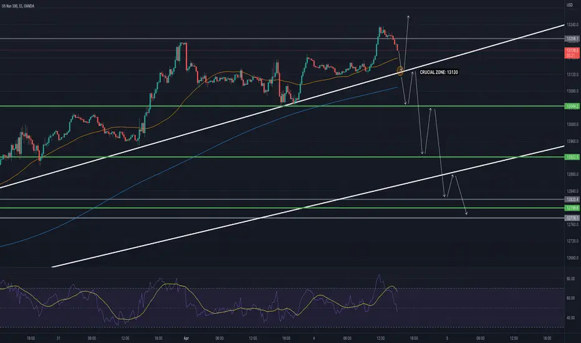The height and width of the screenshot is (343, 581).
Task: Click the green 12799.6 price label
Action: [x=572, y=208]
